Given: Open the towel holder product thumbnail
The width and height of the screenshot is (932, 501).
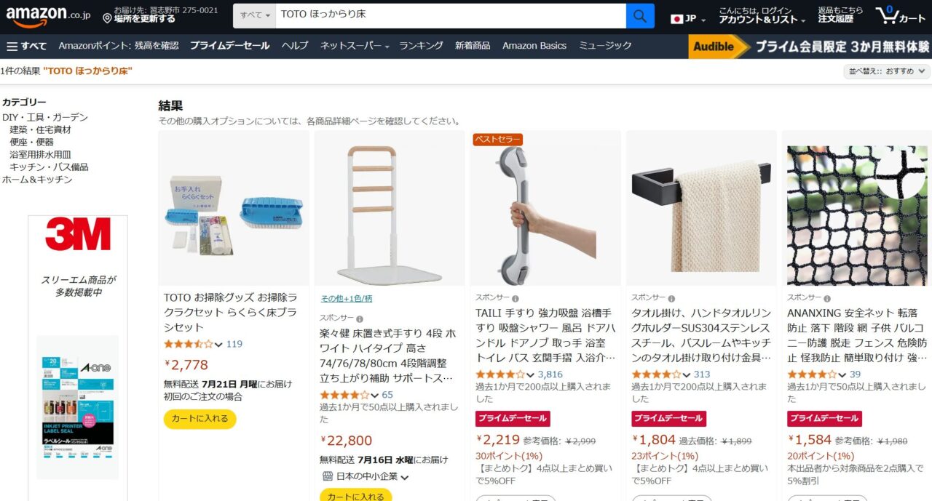Looking at the screenshot, I should tap(701, 209).
